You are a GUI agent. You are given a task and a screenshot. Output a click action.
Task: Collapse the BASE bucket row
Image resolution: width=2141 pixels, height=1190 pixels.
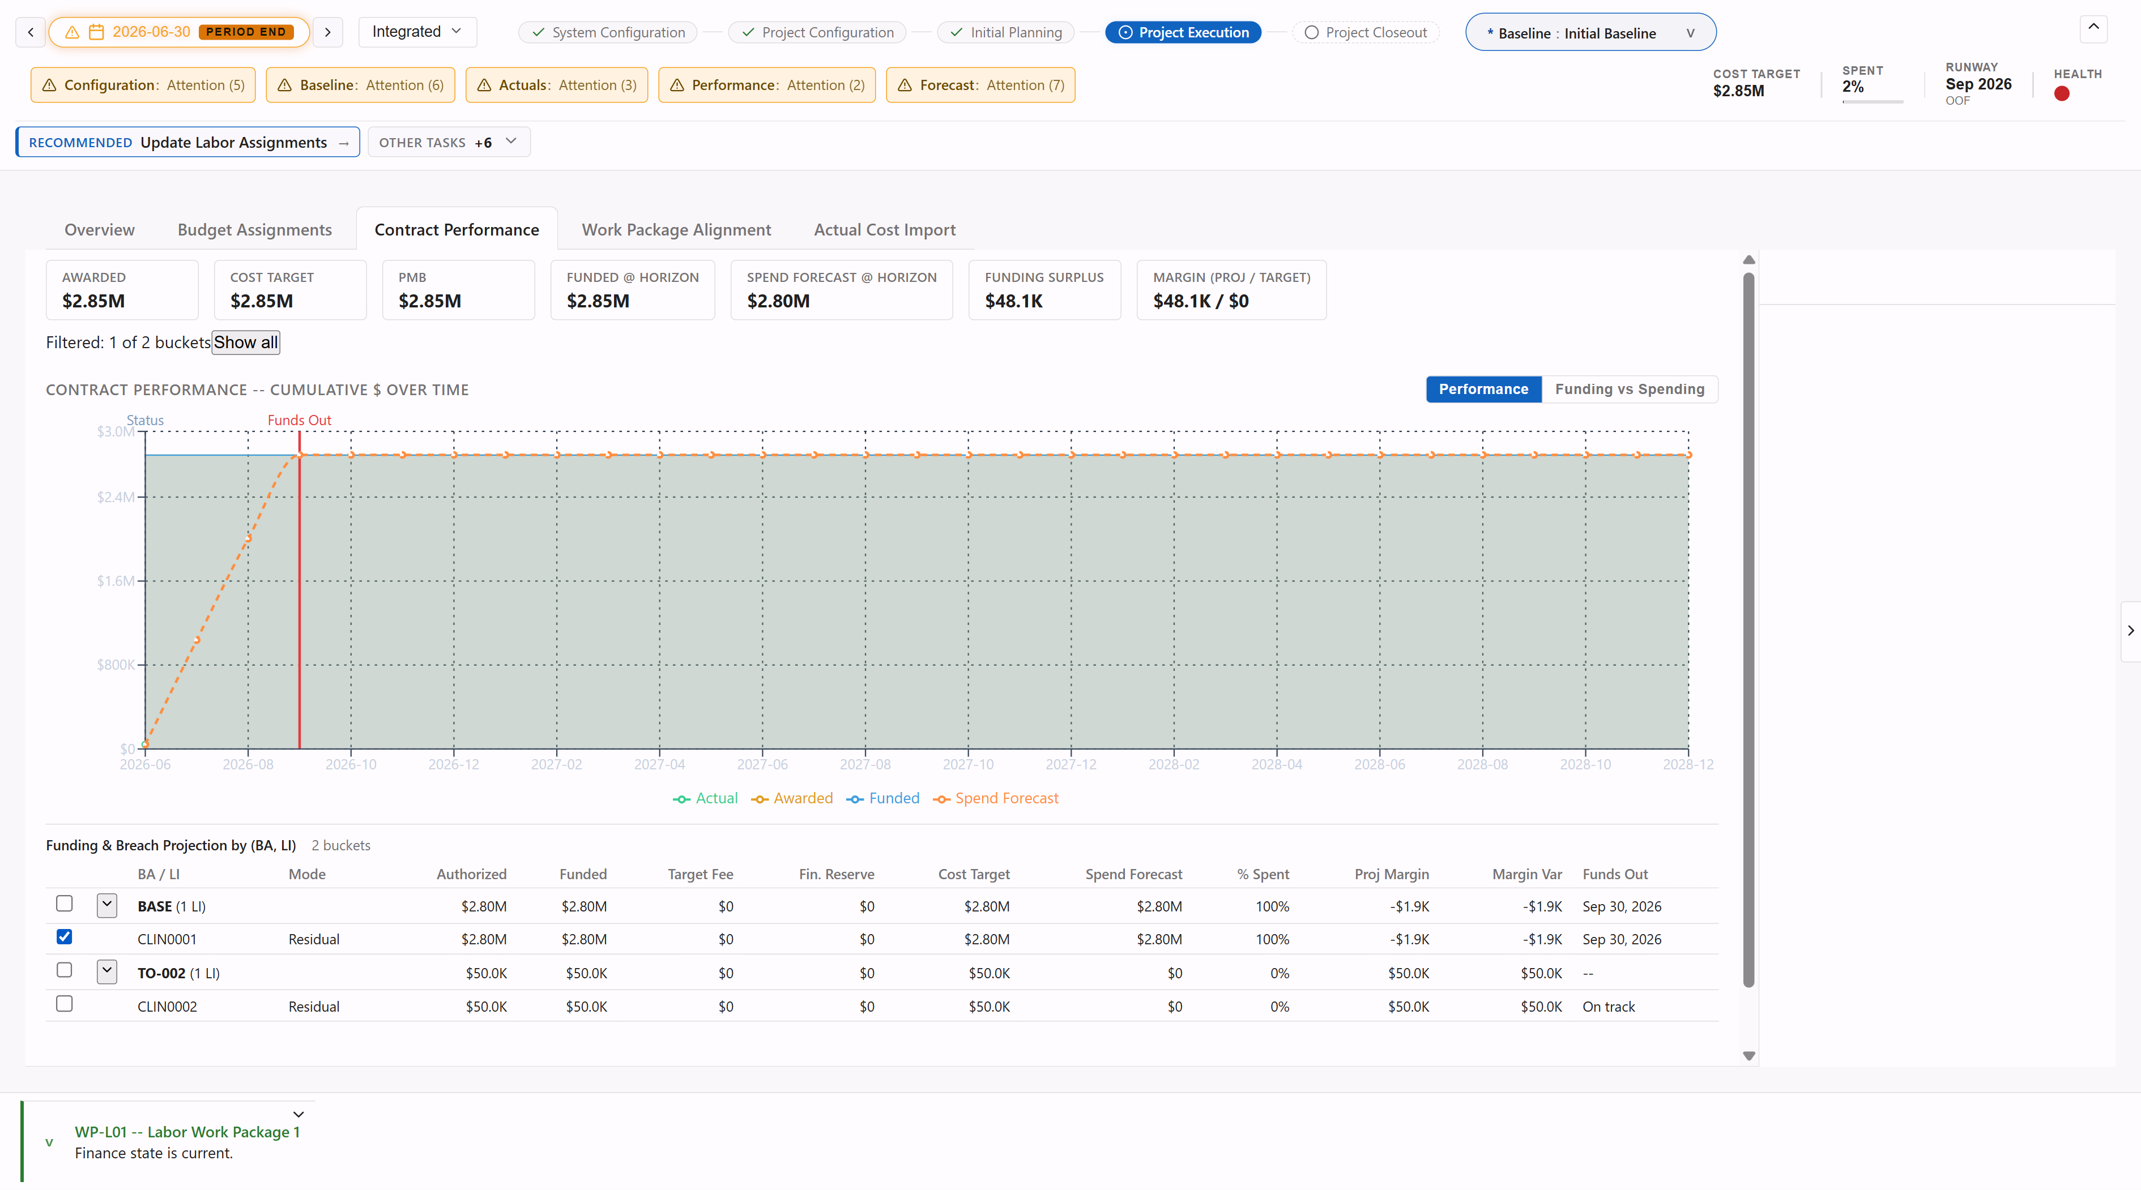106,905
